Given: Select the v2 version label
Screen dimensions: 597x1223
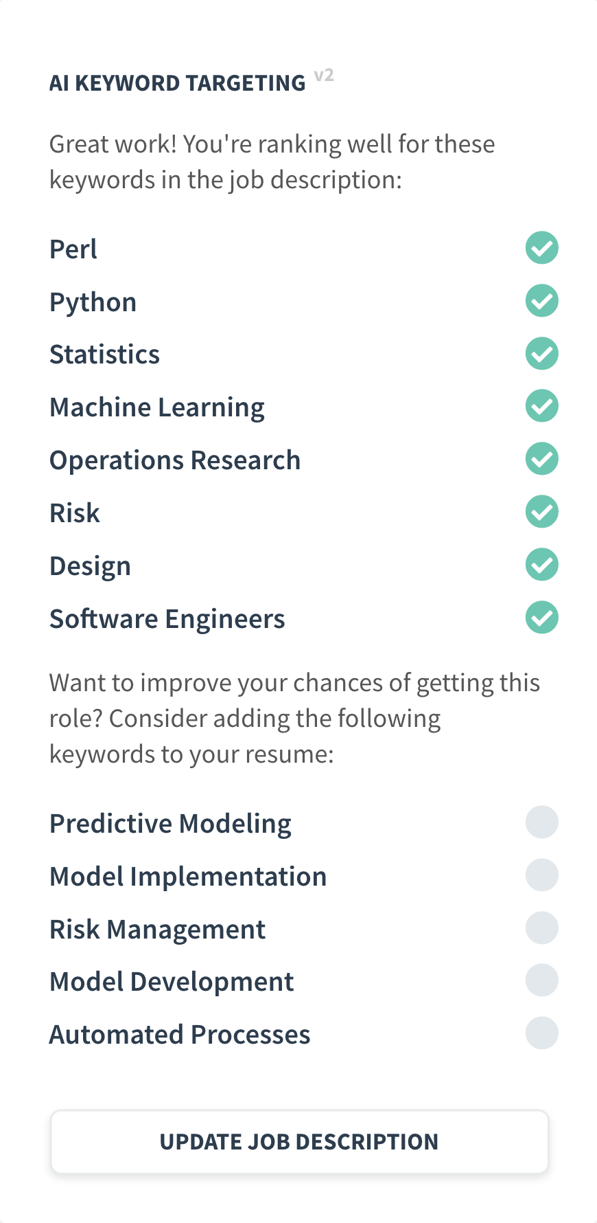Looking at the screenshot, I should tap(323, 76).
